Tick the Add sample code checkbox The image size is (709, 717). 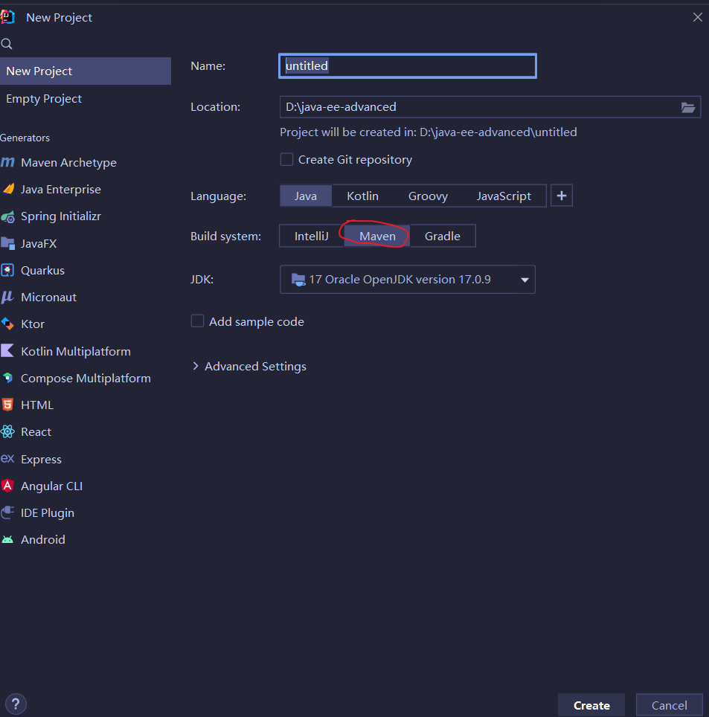pos(197,321)
